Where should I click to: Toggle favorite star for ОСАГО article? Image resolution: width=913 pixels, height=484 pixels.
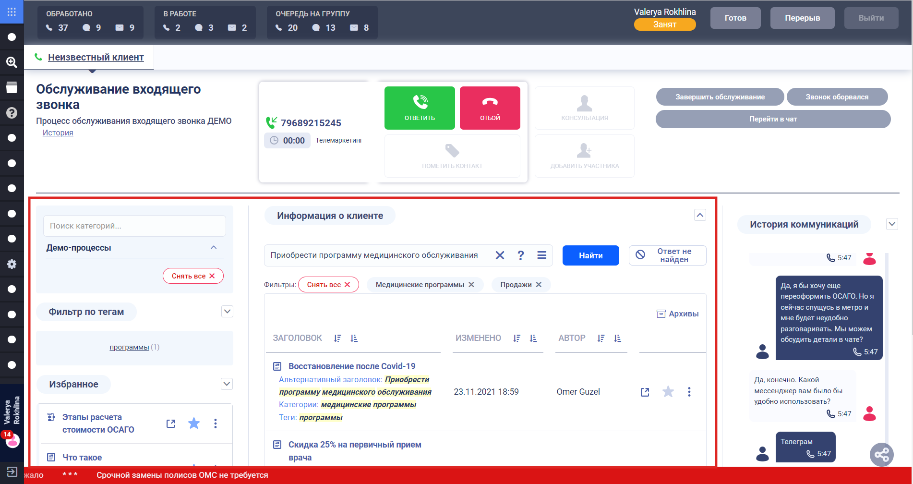194,423
